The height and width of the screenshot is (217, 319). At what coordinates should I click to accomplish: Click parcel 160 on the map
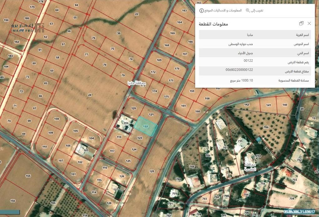(x=198, y=111)
